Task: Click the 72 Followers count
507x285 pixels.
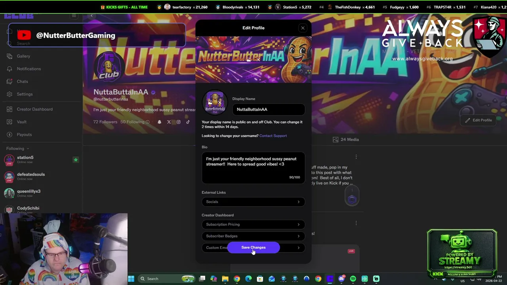Action: click(105, 122)
